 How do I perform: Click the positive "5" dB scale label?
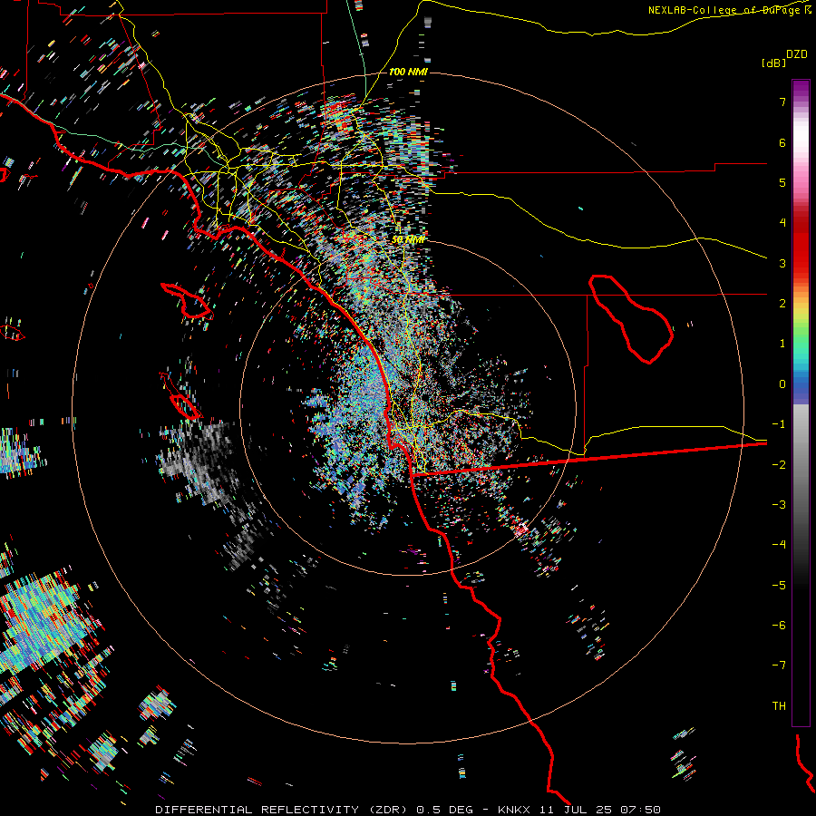(x=782, y=182)
